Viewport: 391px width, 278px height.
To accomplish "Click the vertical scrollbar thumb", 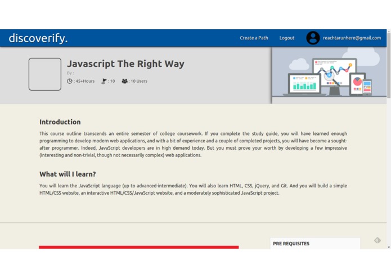I will (389, 65).
